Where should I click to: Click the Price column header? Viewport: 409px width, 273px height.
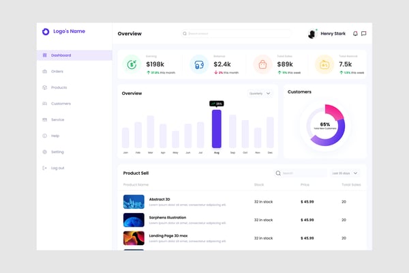(x=305, y=185)
